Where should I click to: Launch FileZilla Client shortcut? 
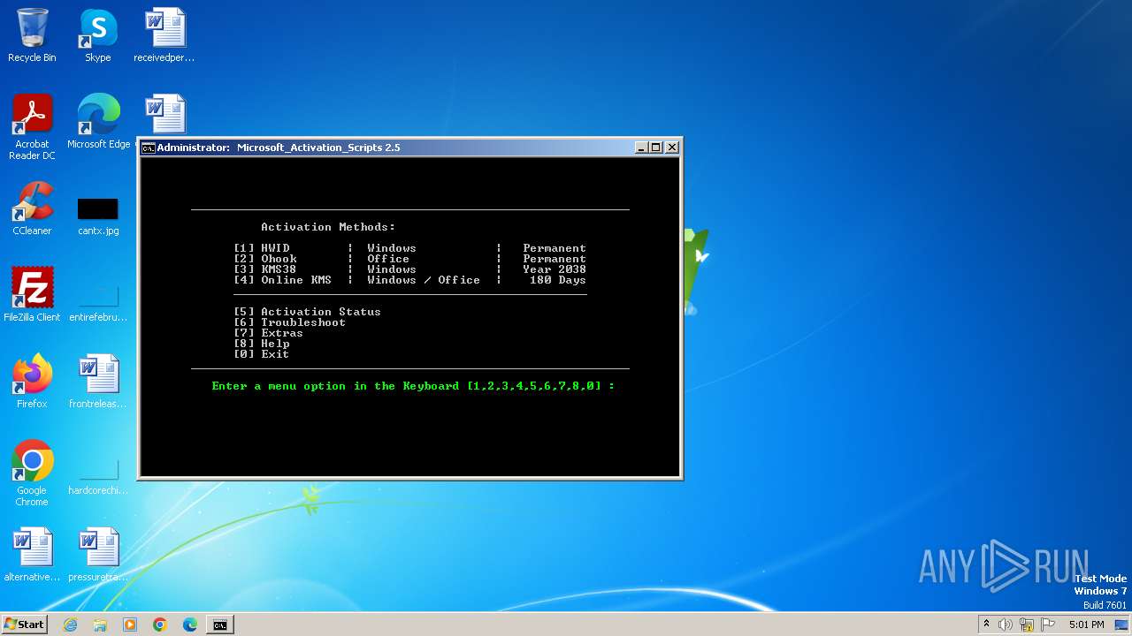32,294
